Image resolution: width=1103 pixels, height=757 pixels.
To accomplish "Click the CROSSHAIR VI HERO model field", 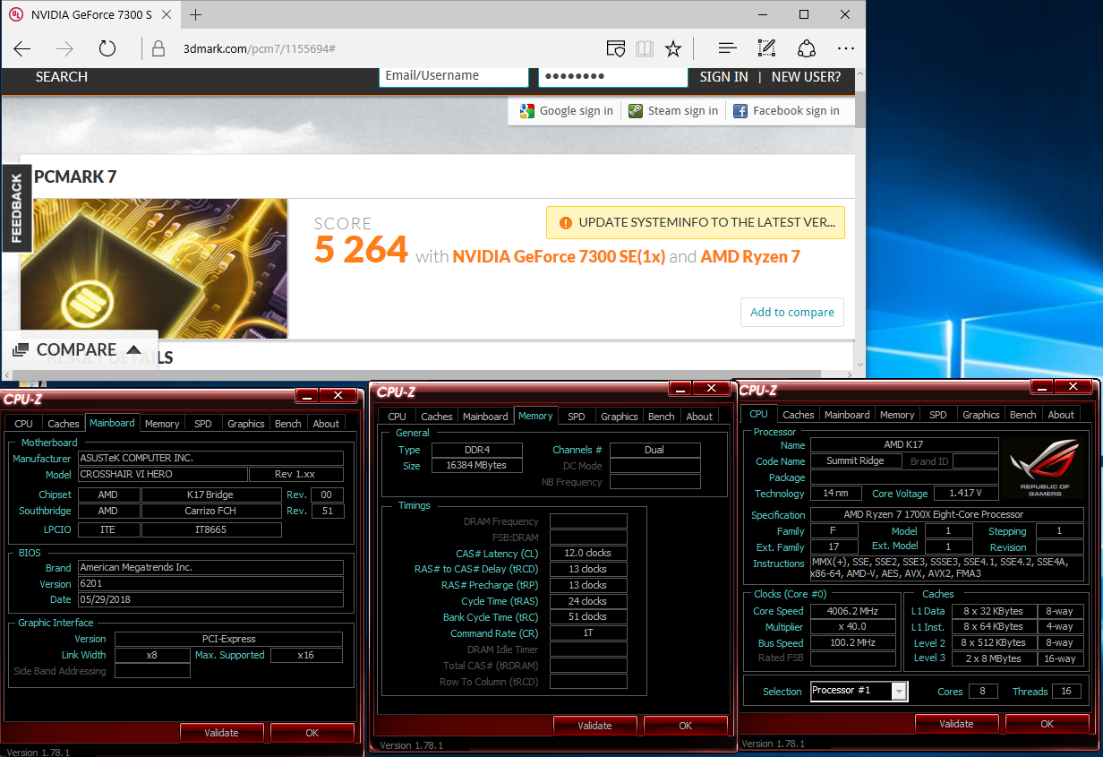I will (163, 474).
